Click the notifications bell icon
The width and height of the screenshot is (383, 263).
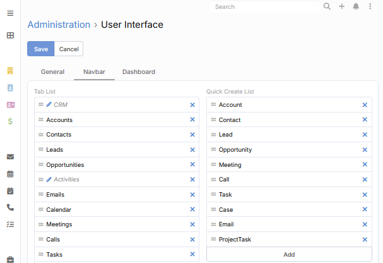coord(356,7)
